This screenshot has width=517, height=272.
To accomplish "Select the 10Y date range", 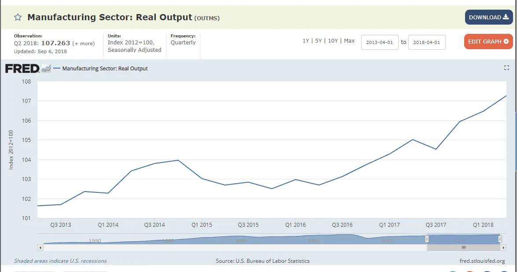I will coord(333,41).
